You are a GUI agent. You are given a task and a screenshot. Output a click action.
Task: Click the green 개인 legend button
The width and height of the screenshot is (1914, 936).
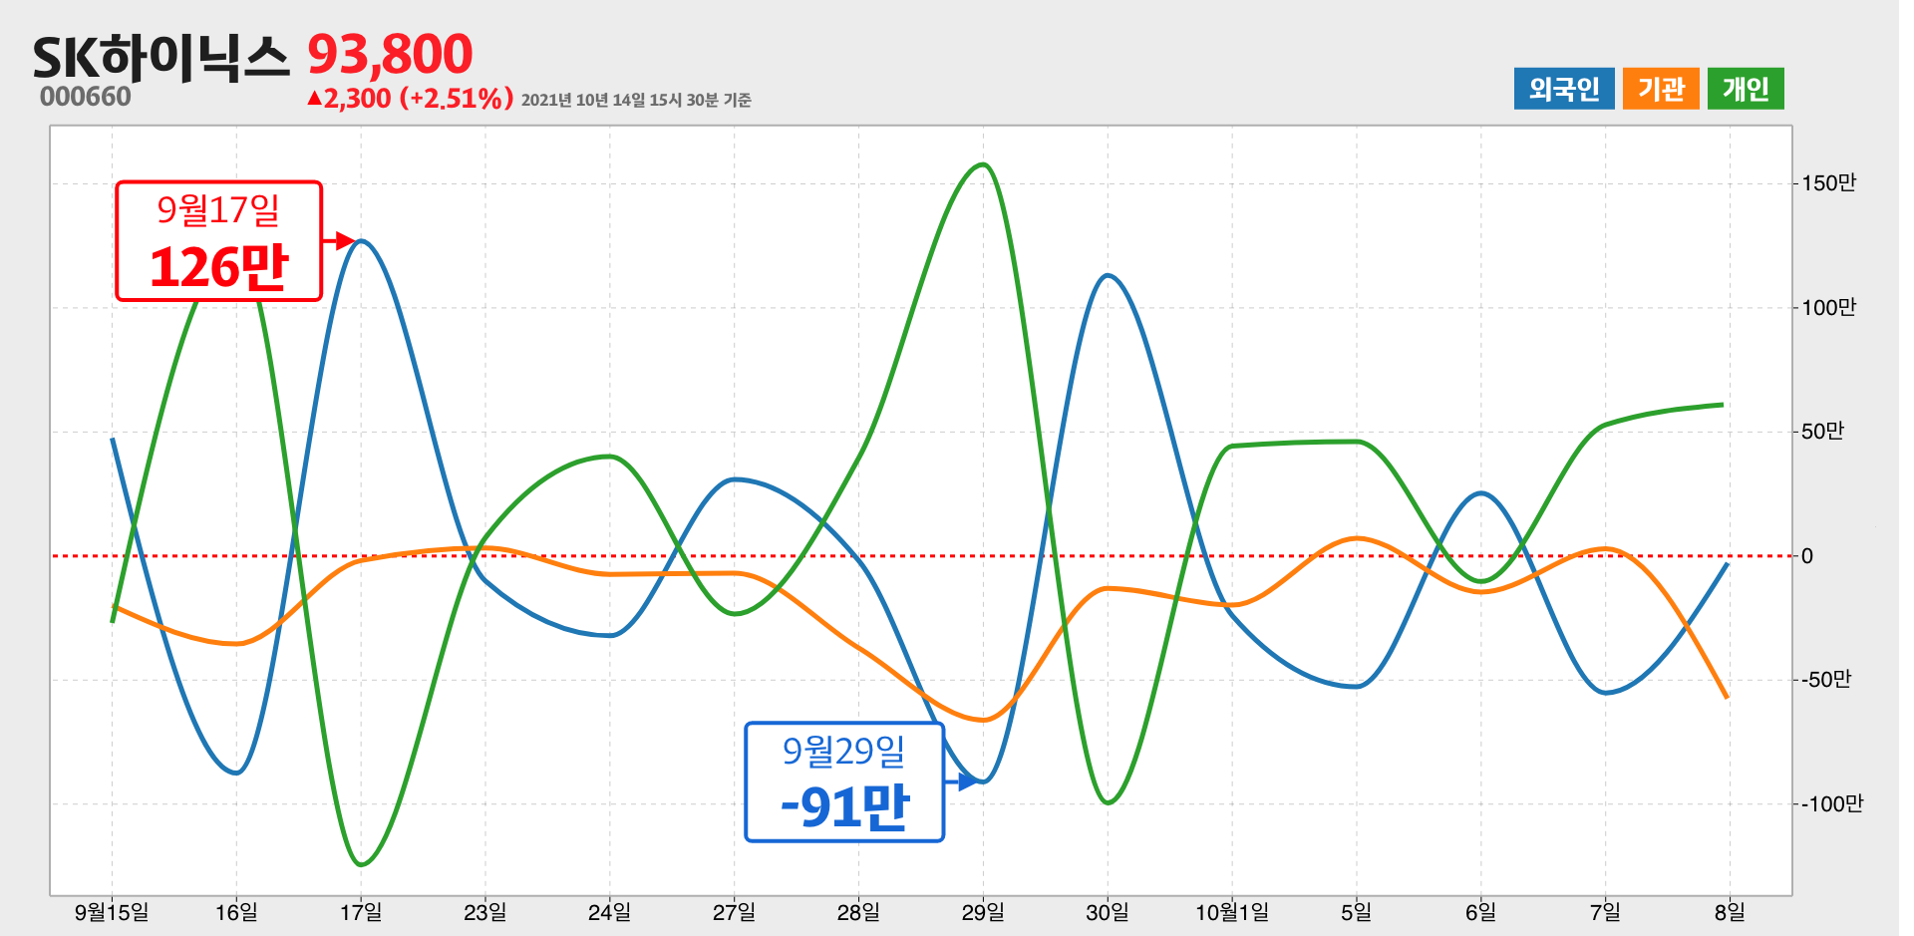pos(1745,89)
